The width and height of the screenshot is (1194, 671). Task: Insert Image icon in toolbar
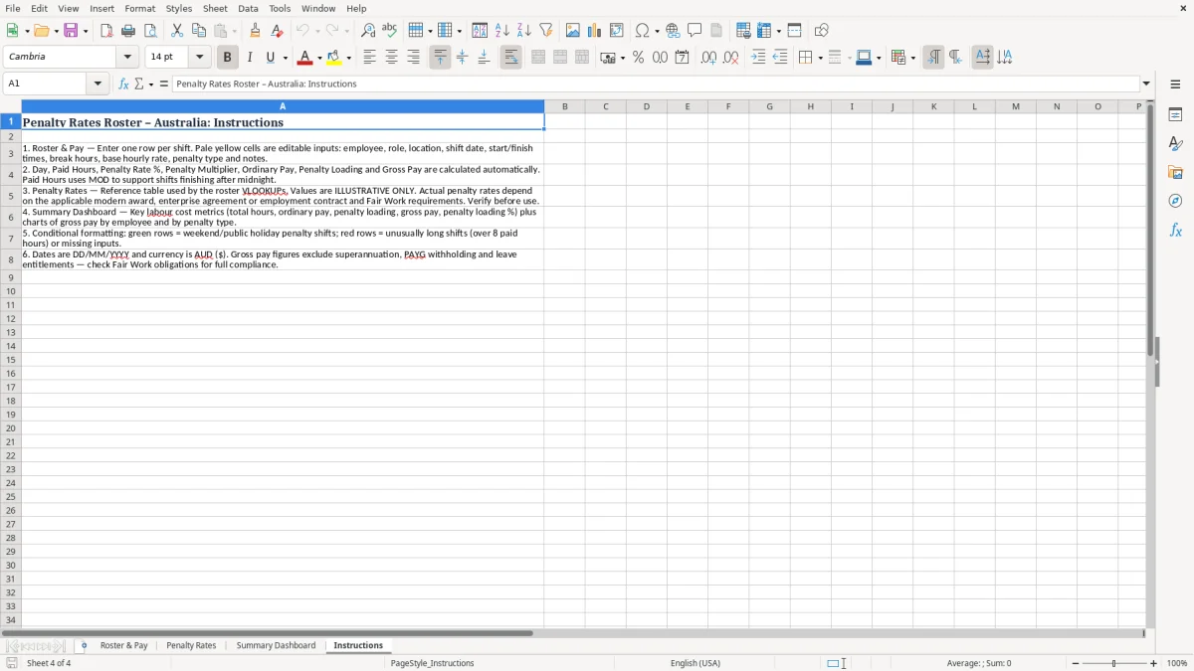tap(573, 31)
